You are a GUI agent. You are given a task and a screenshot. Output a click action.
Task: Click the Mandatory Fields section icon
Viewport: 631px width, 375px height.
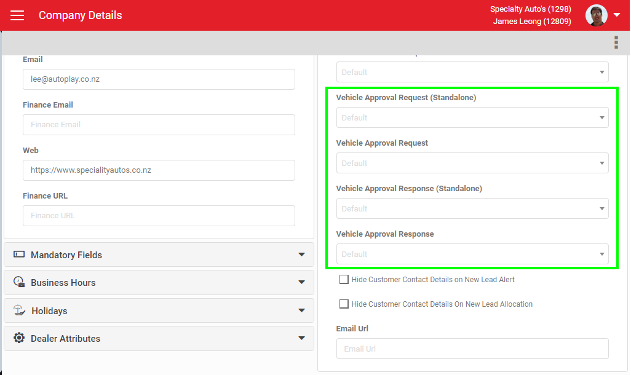coord(19,255)
